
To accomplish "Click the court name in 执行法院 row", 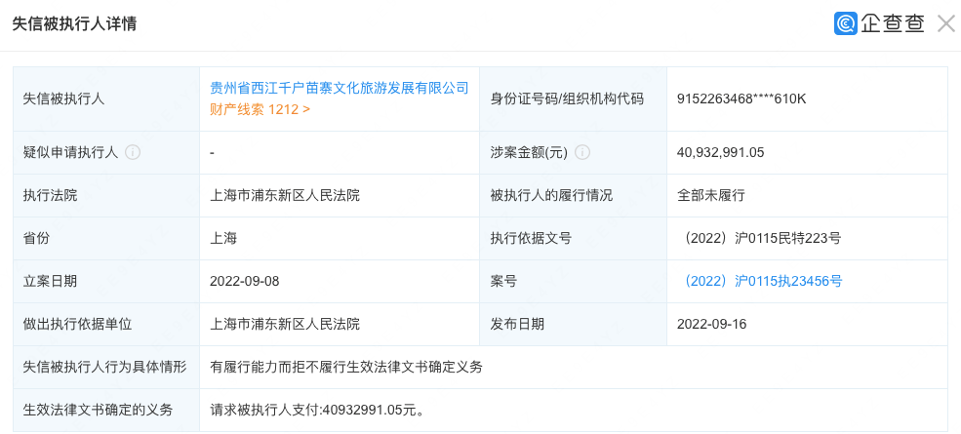I will coord(285,195).
